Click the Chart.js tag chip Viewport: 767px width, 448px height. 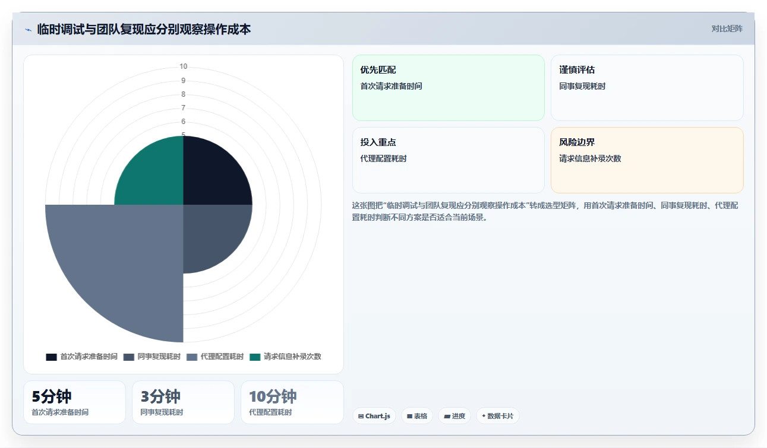(374, 416)
